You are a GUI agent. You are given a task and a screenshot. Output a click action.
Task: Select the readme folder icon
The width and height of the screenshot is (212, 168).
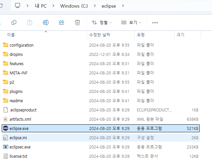point(6,101)
